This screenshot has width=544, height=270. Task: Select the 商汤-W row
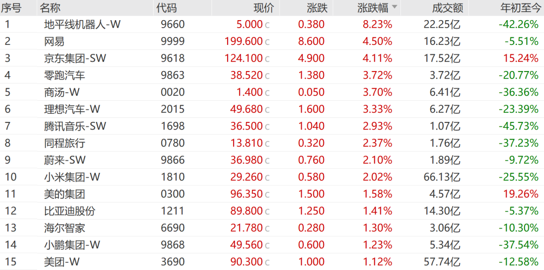coord(272,92)
